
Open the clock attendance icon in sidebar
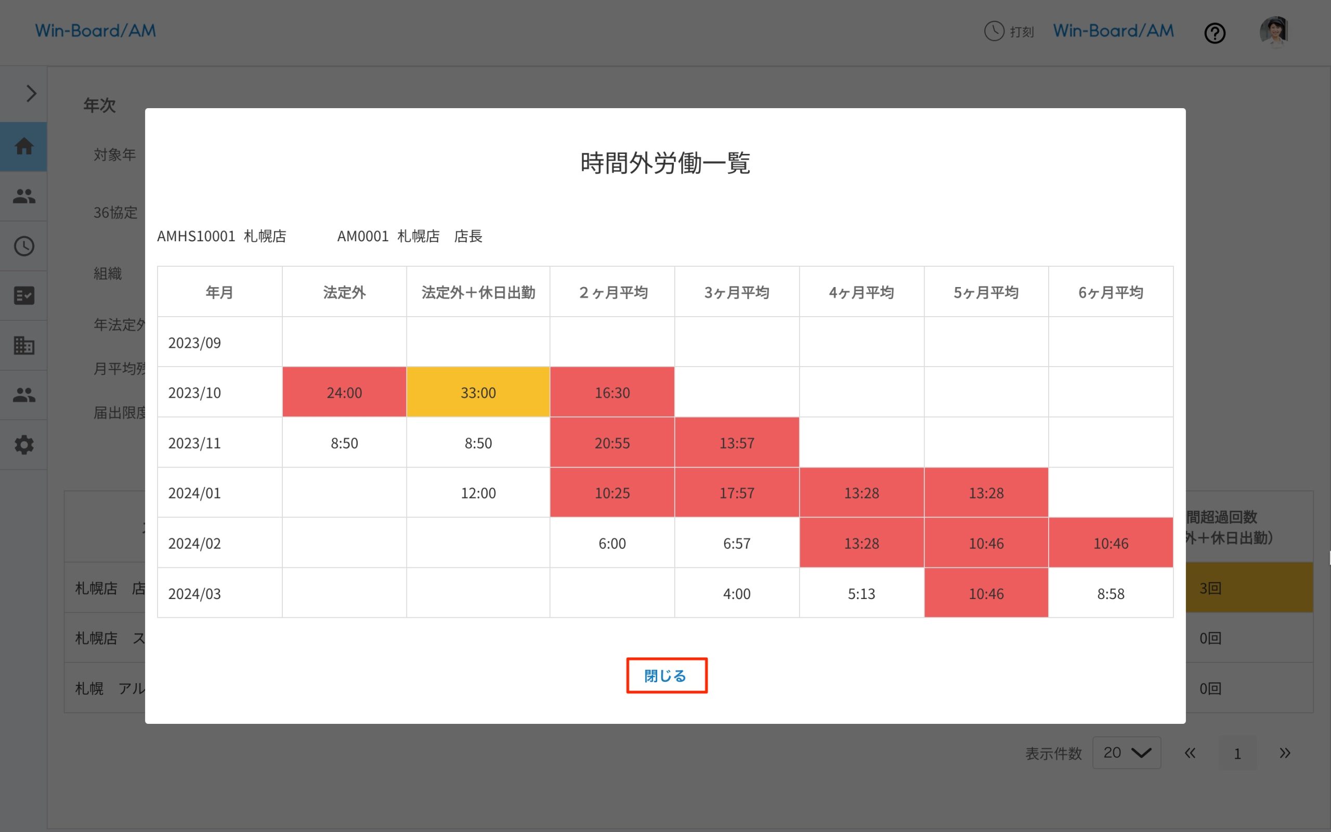pyautogui.click(x=23, y=246)
